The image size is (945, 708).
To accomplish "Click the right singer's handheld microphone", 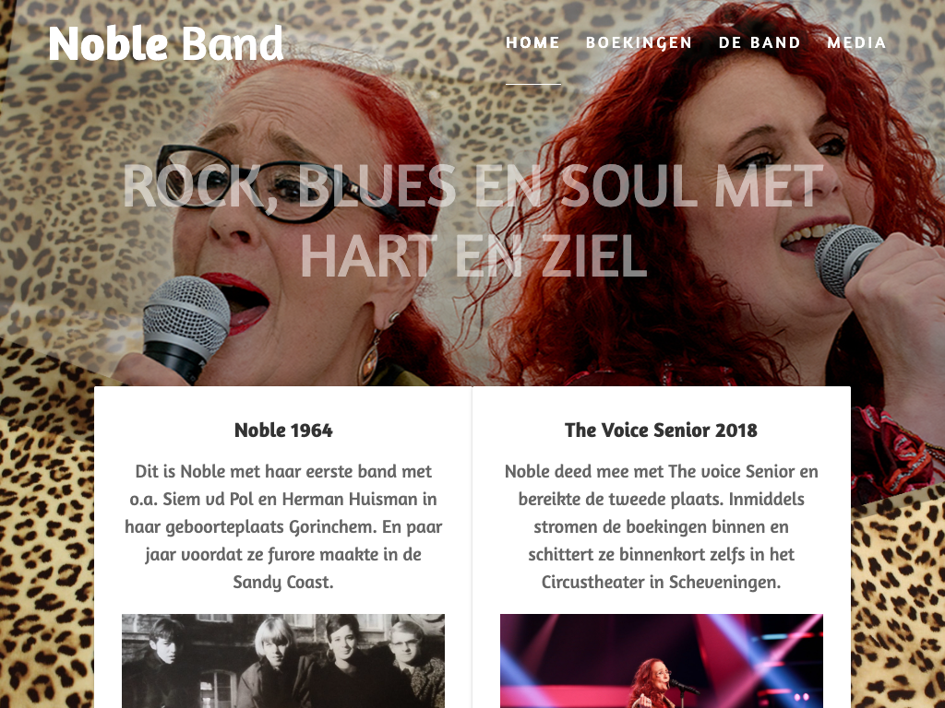I will [847, 258].
